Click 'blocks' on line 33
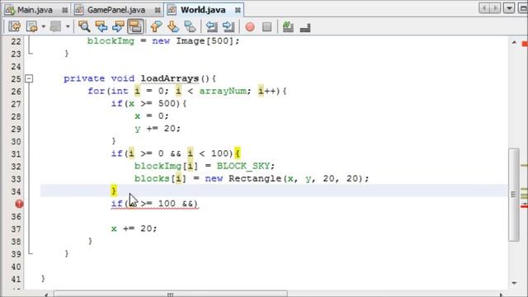Screen dimensions: 528x297 pyautogui.click(x=152, y=178)
